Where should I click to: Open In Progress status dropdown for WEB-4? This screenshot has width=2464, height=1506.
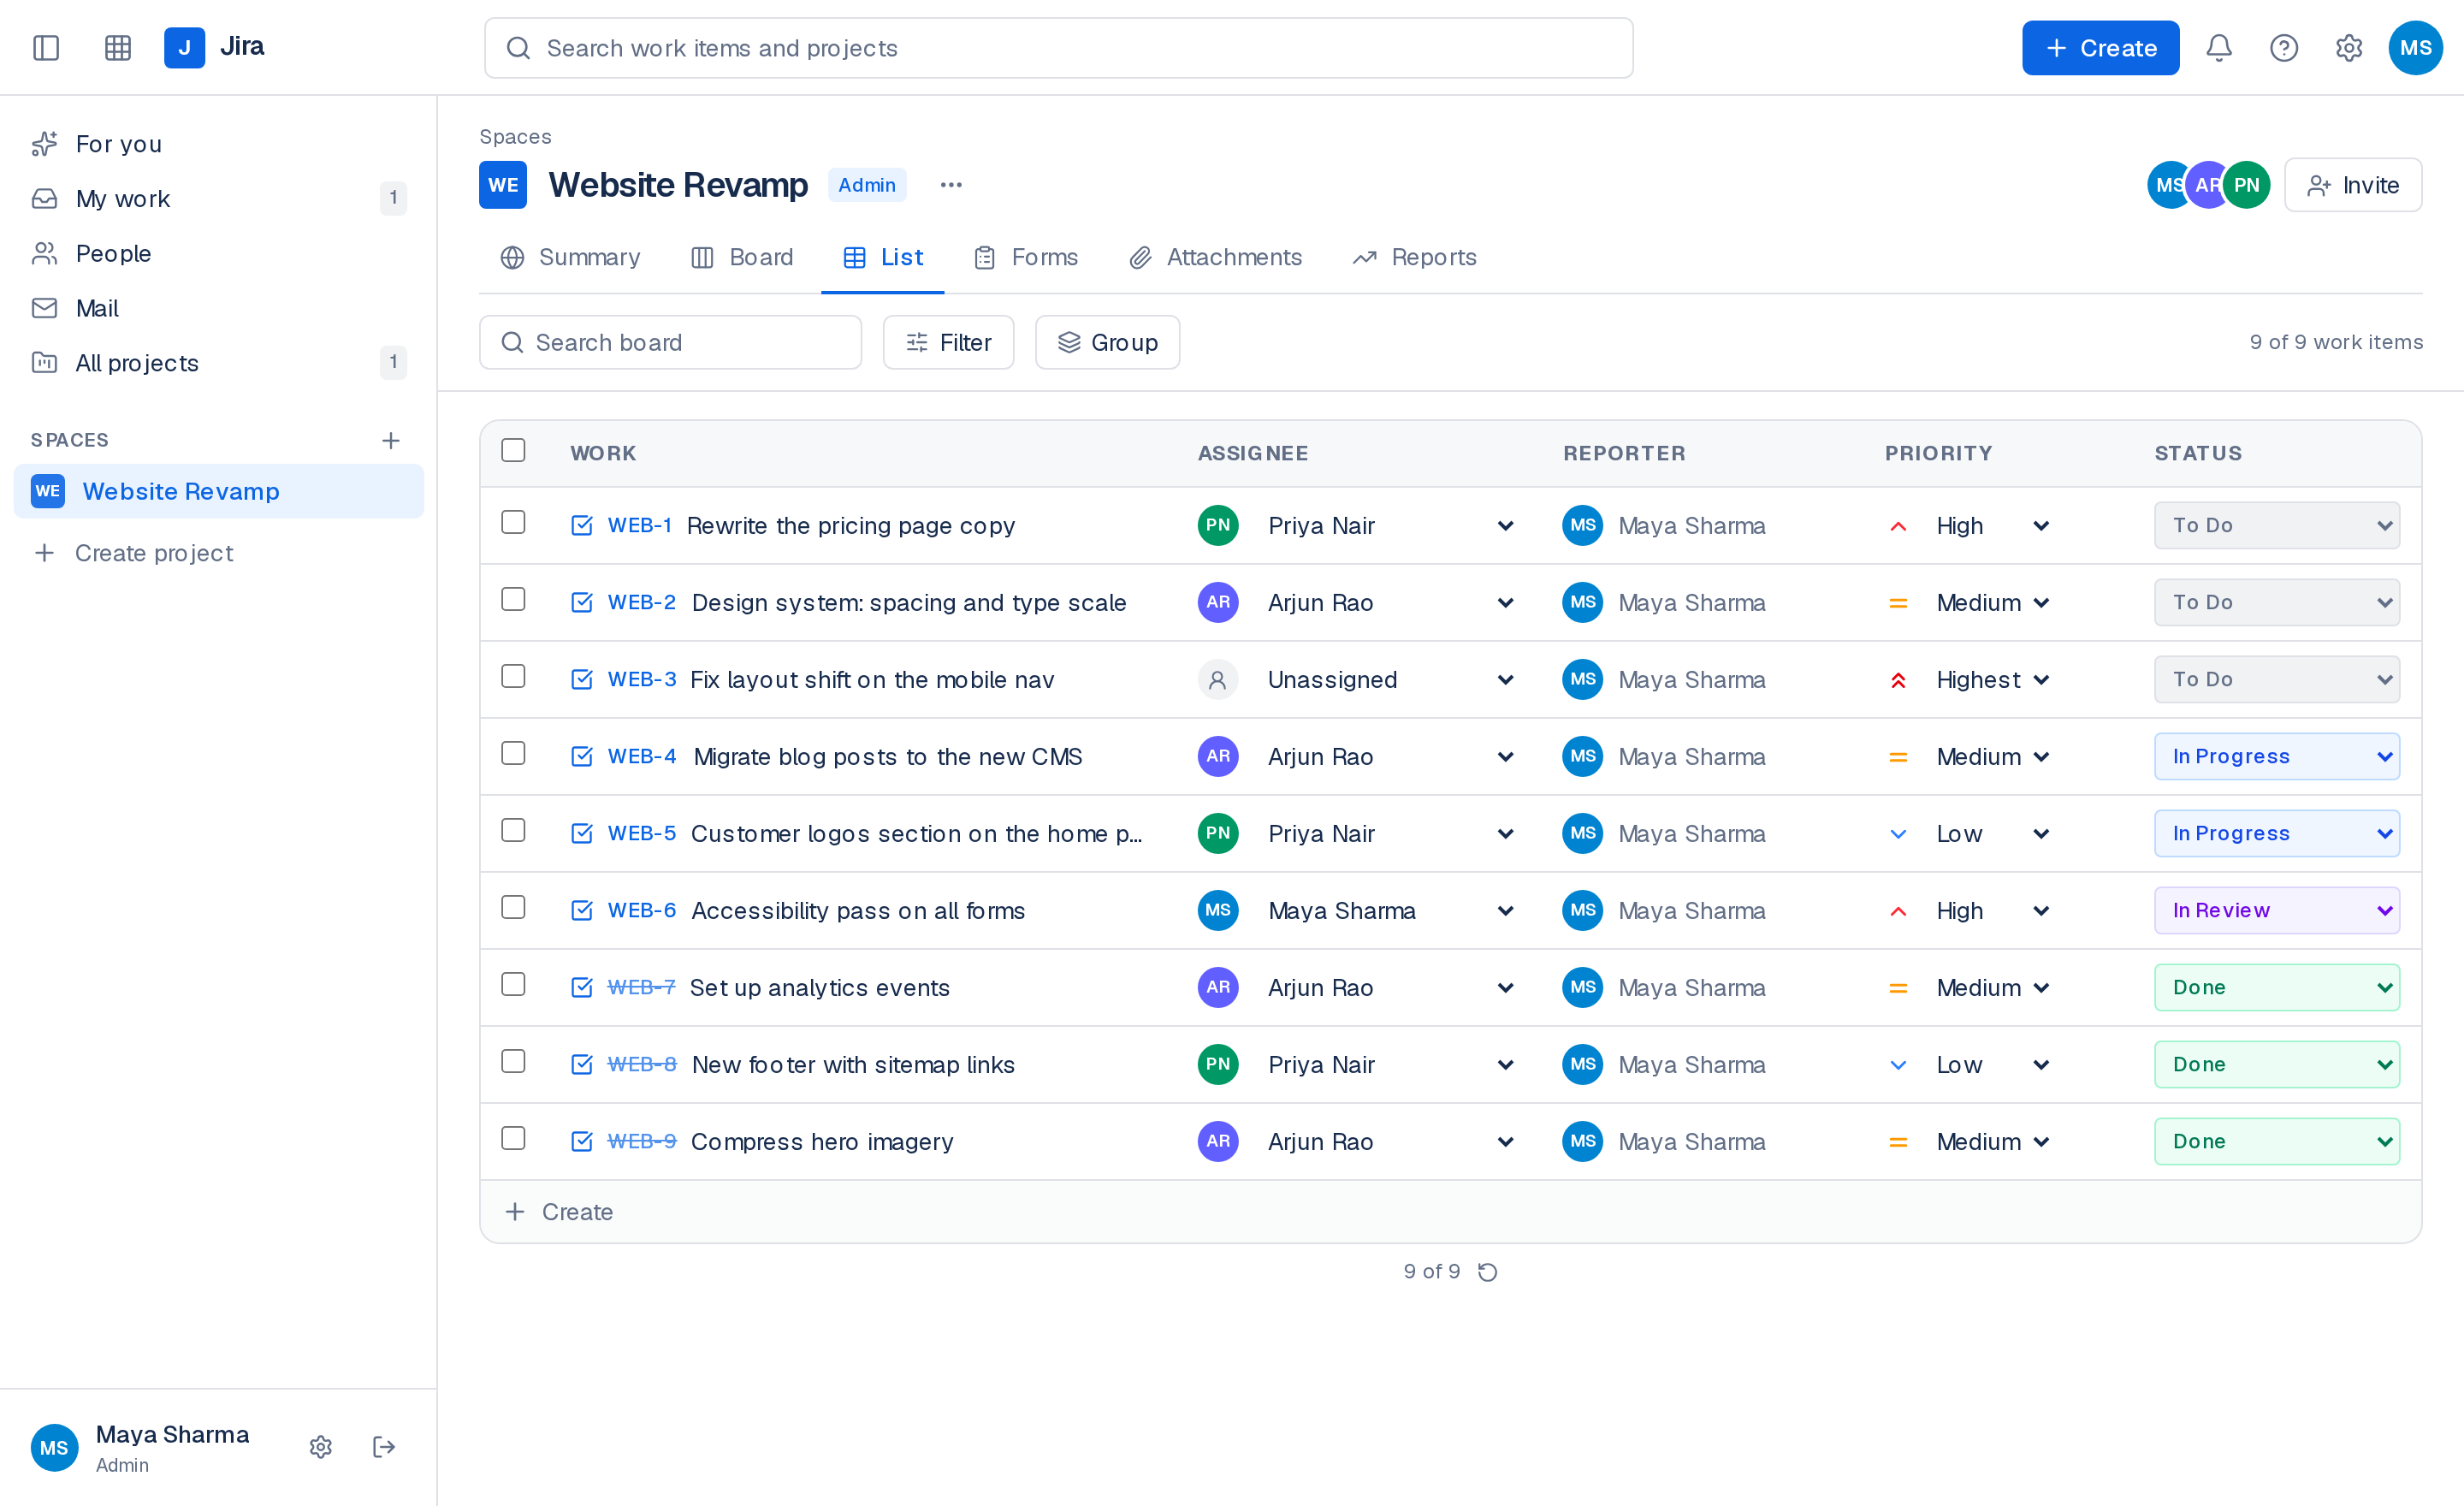point(2277,757)
